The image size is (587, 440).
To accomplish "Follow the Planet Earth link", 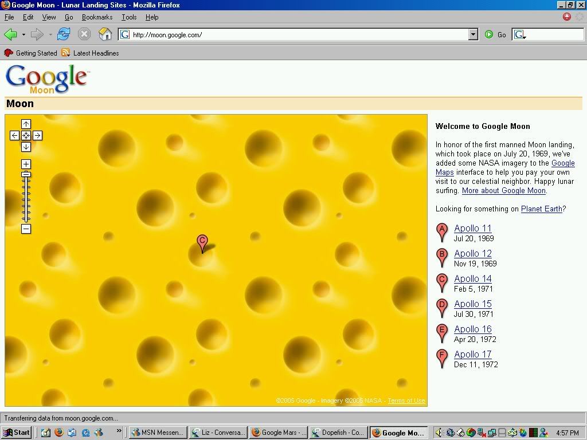I will pos(542,209).
